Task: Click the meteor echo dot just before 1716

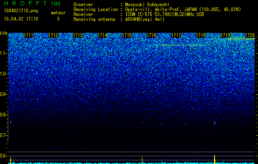Action: [x=142, y=123]
